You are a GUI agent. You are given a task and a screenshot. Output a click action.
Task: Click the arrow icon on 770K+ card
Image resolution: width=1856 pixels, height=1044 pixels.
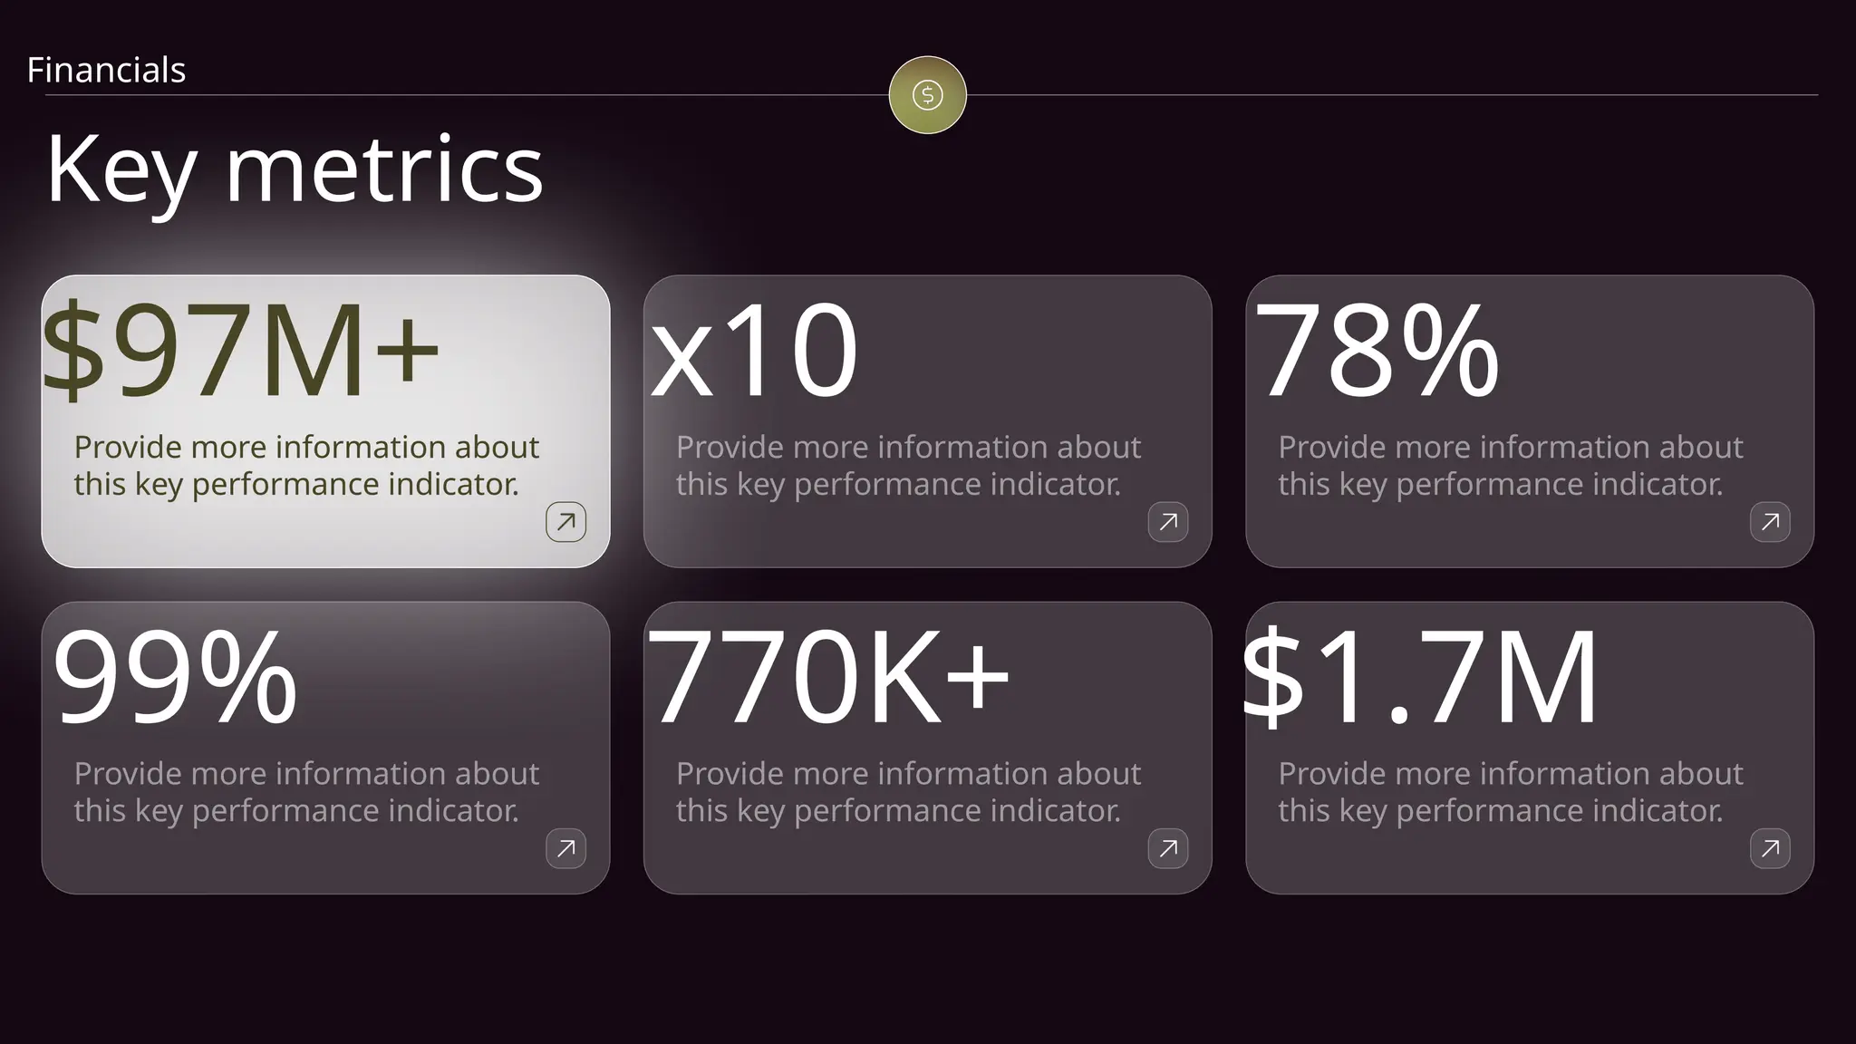1168,848
